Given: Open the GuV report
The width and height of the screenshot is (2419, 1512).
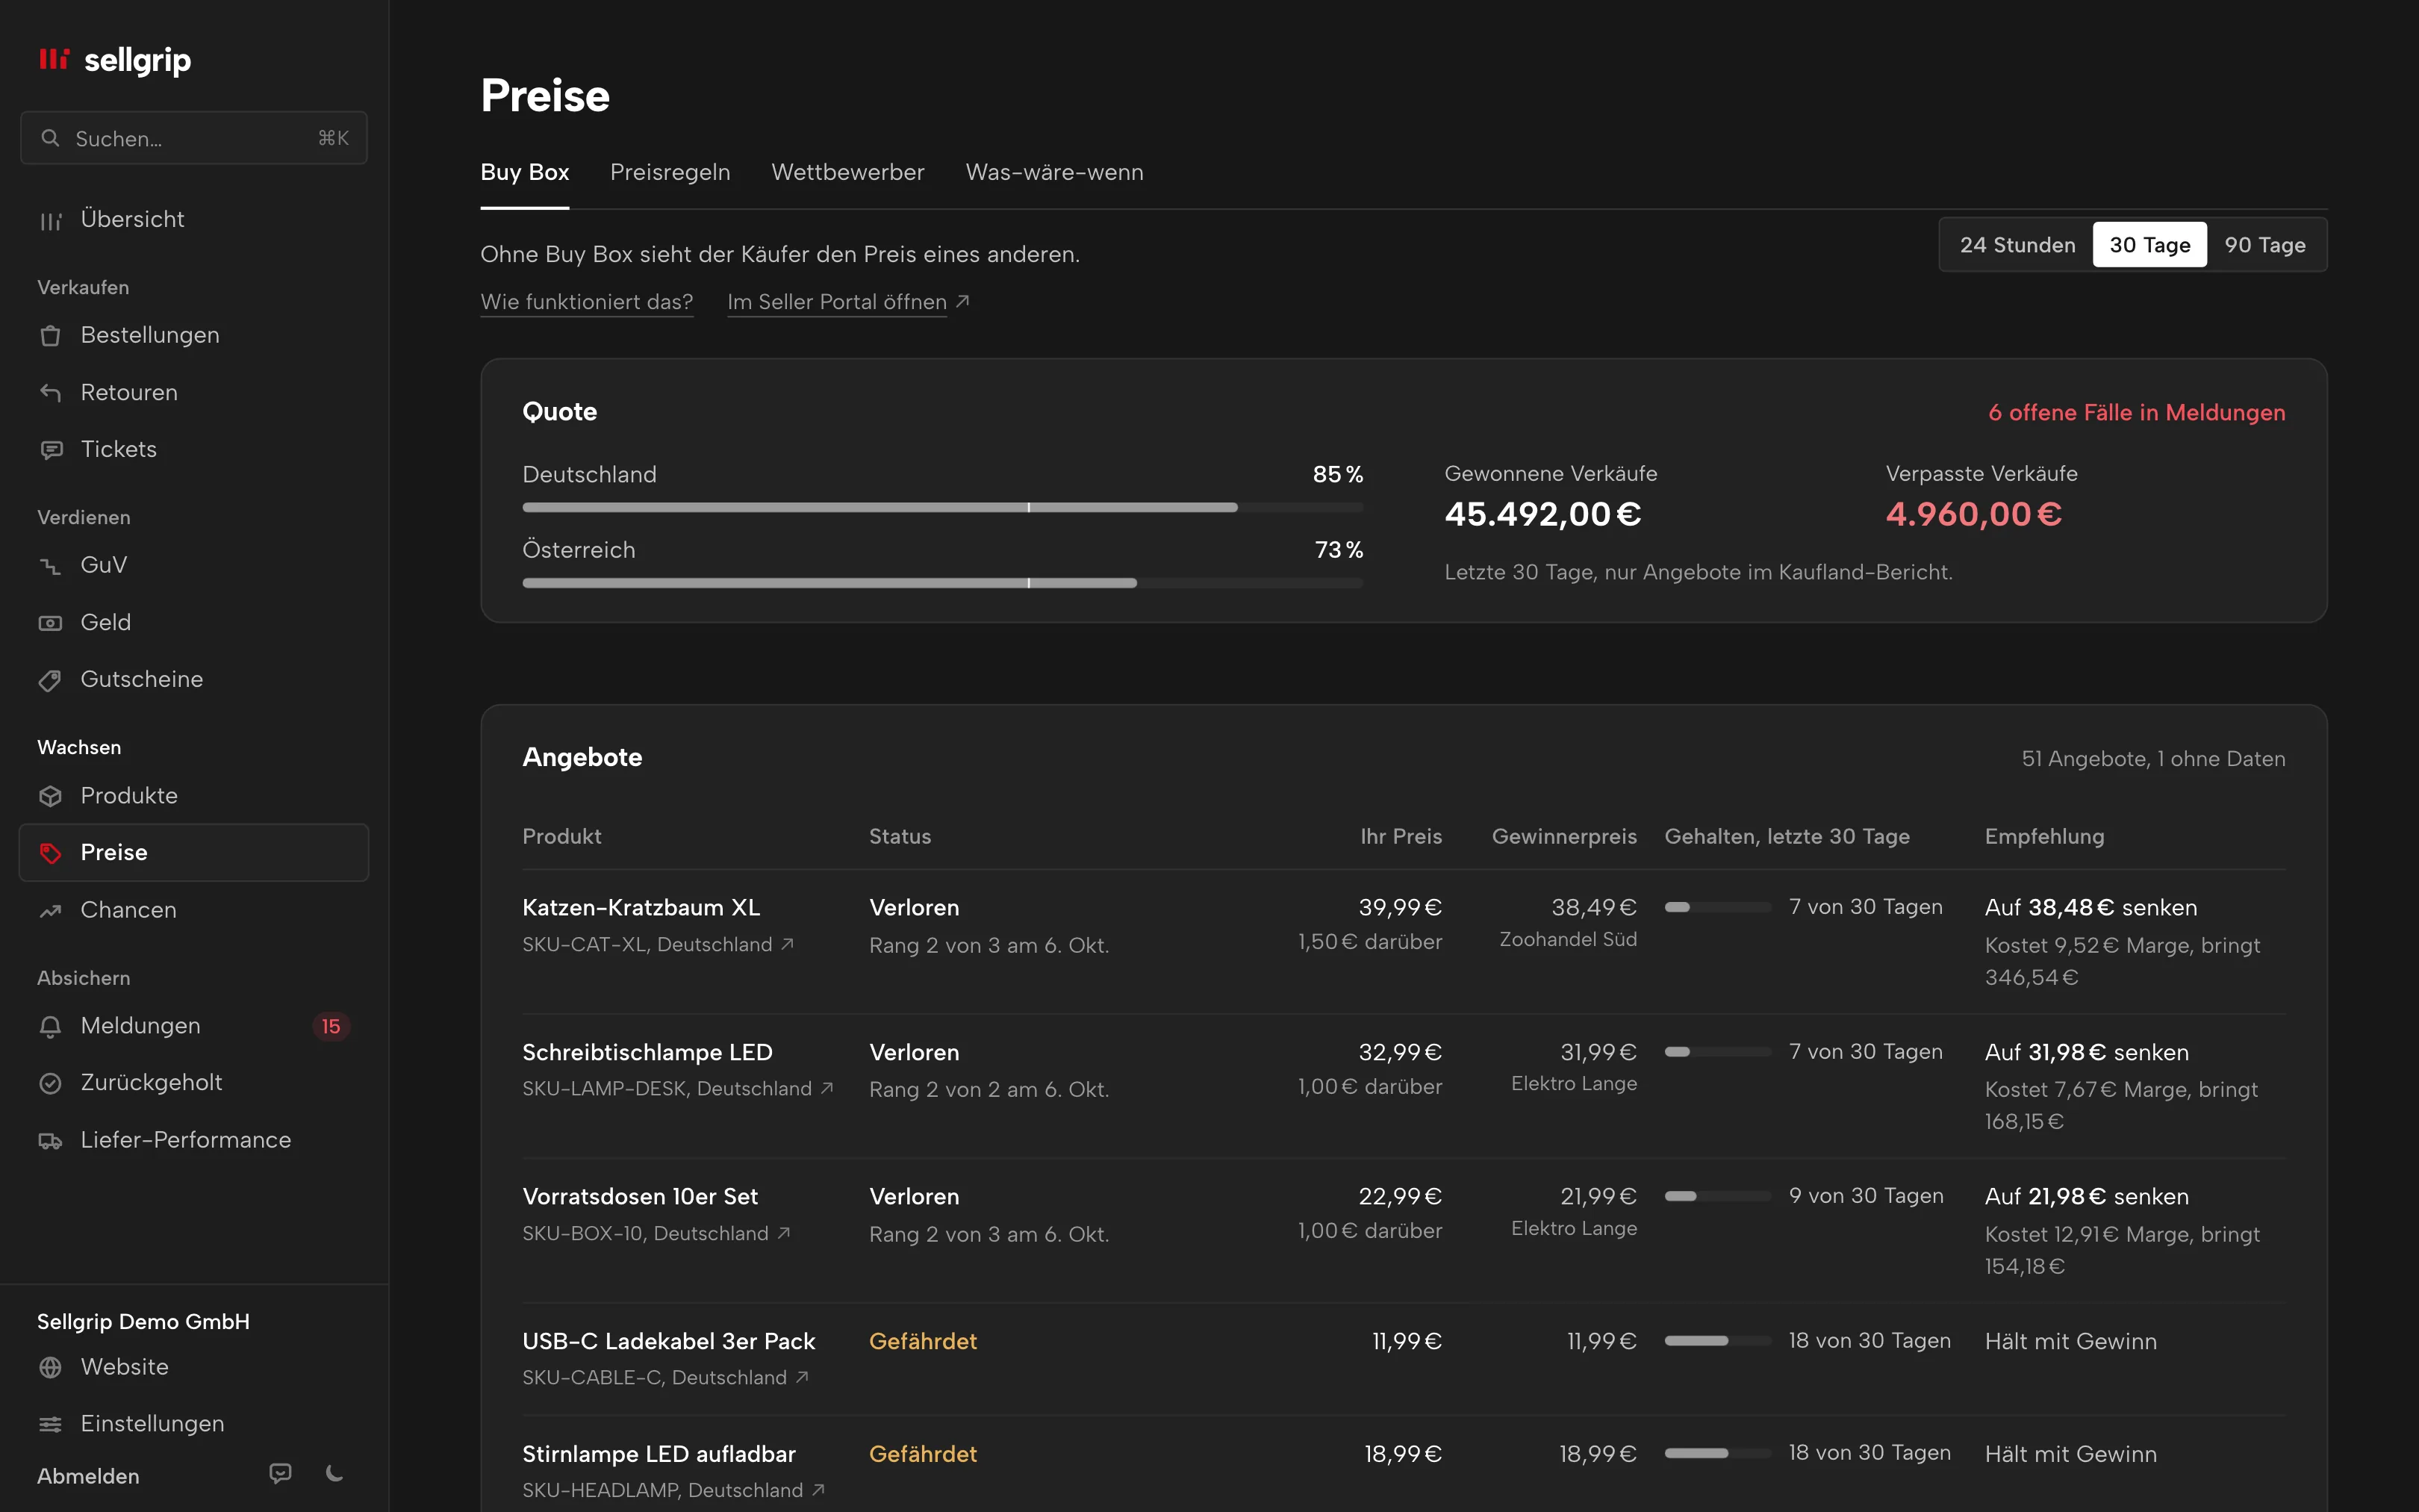Looking at the screenshot, I should (194, 565).
